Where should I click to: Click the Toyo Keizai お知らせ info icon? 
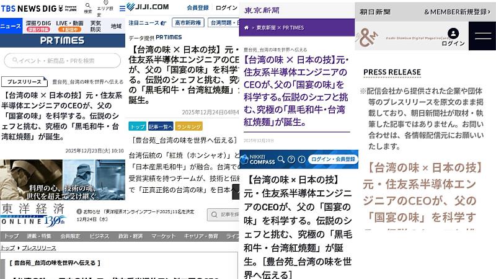79,211
